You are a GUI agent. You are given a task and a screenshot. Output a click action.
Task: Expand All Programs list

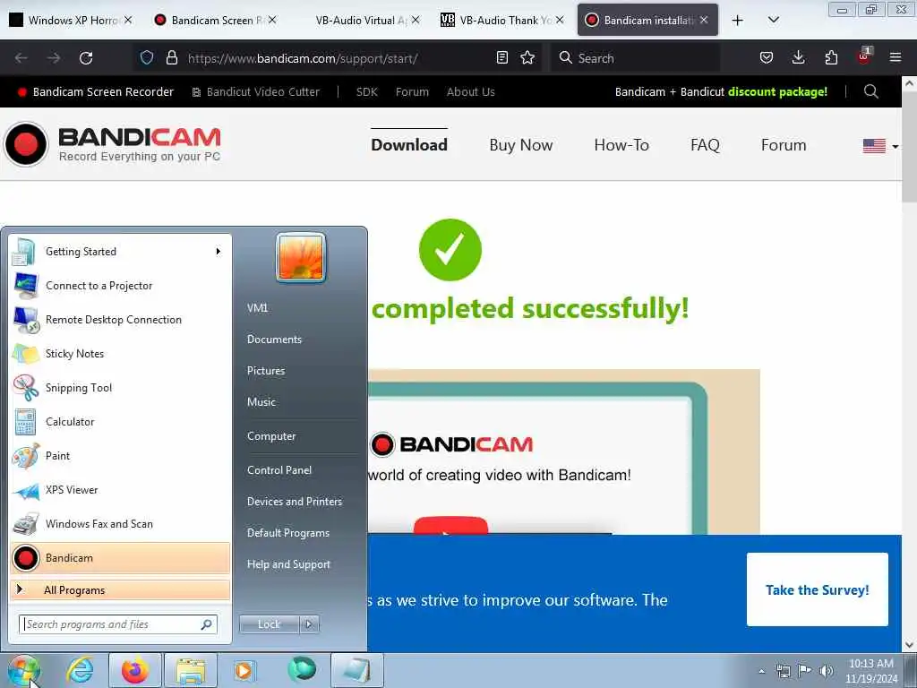pos(120,590)
